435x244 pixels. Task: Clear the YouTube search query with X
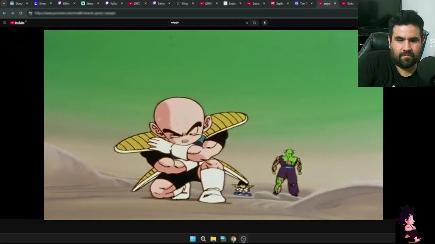247,23
